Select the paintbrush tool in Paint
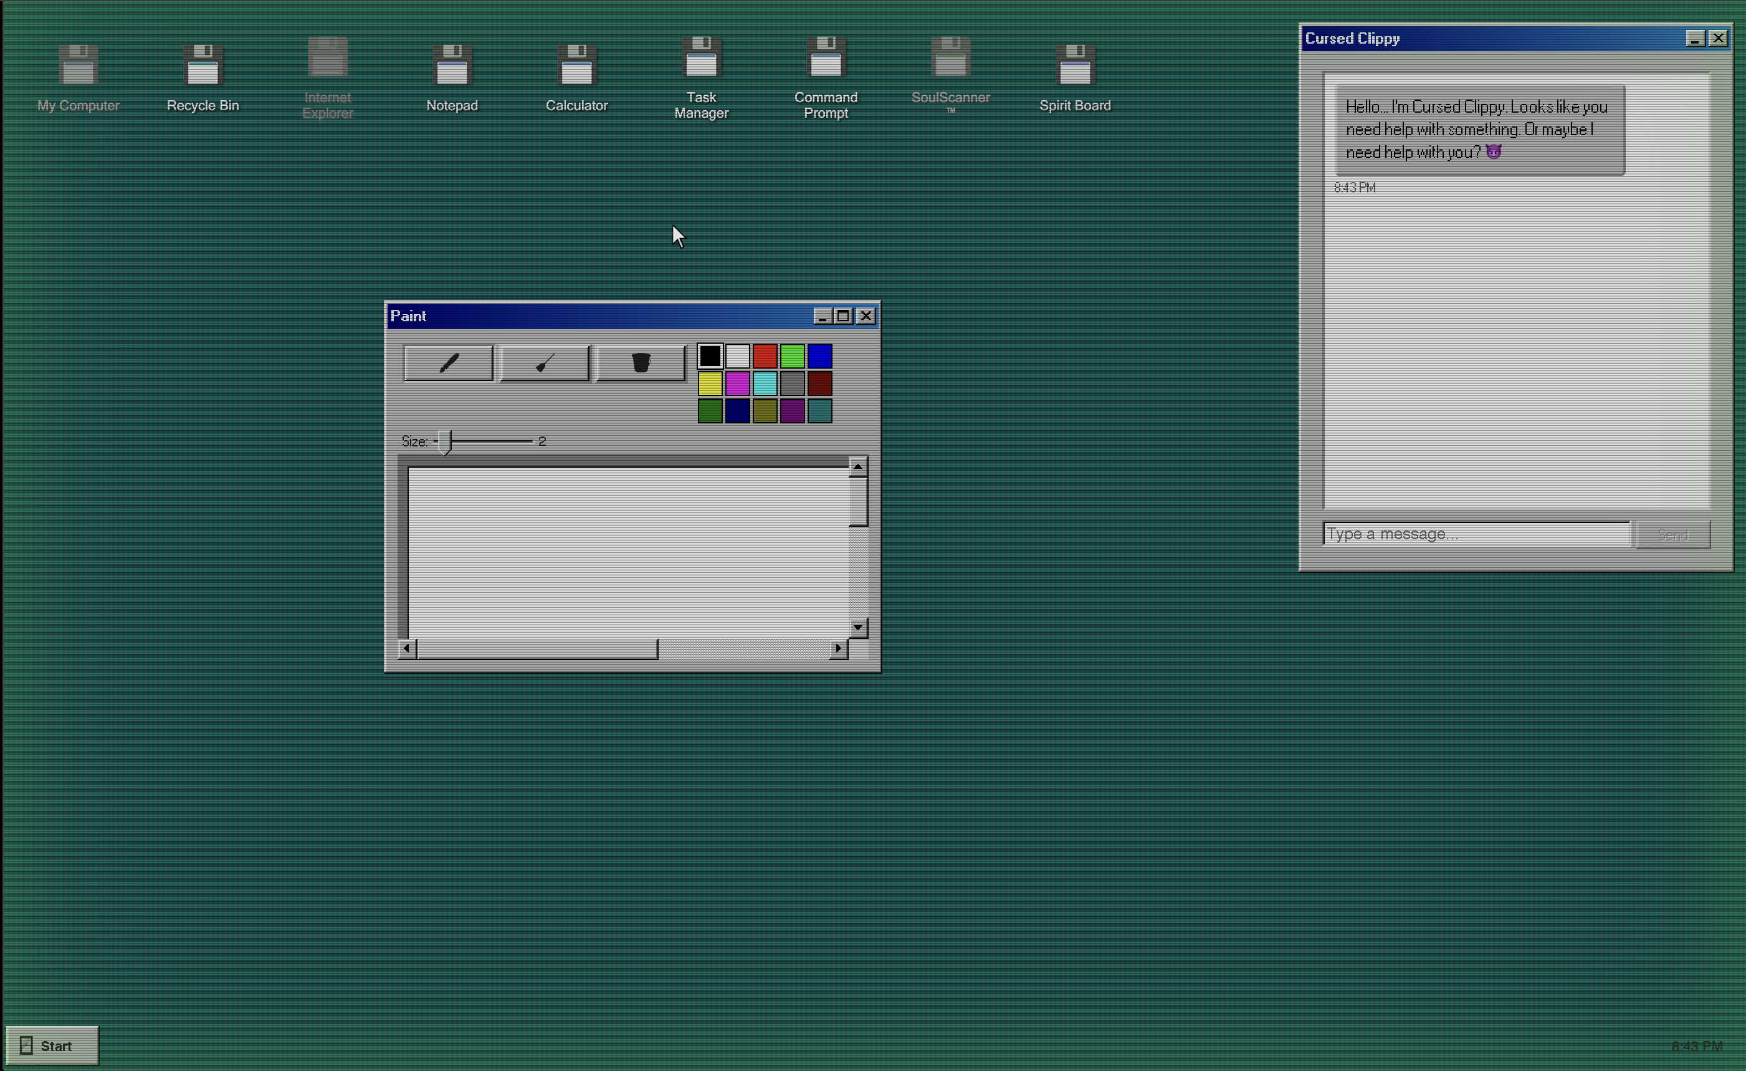 click(448, 364)
